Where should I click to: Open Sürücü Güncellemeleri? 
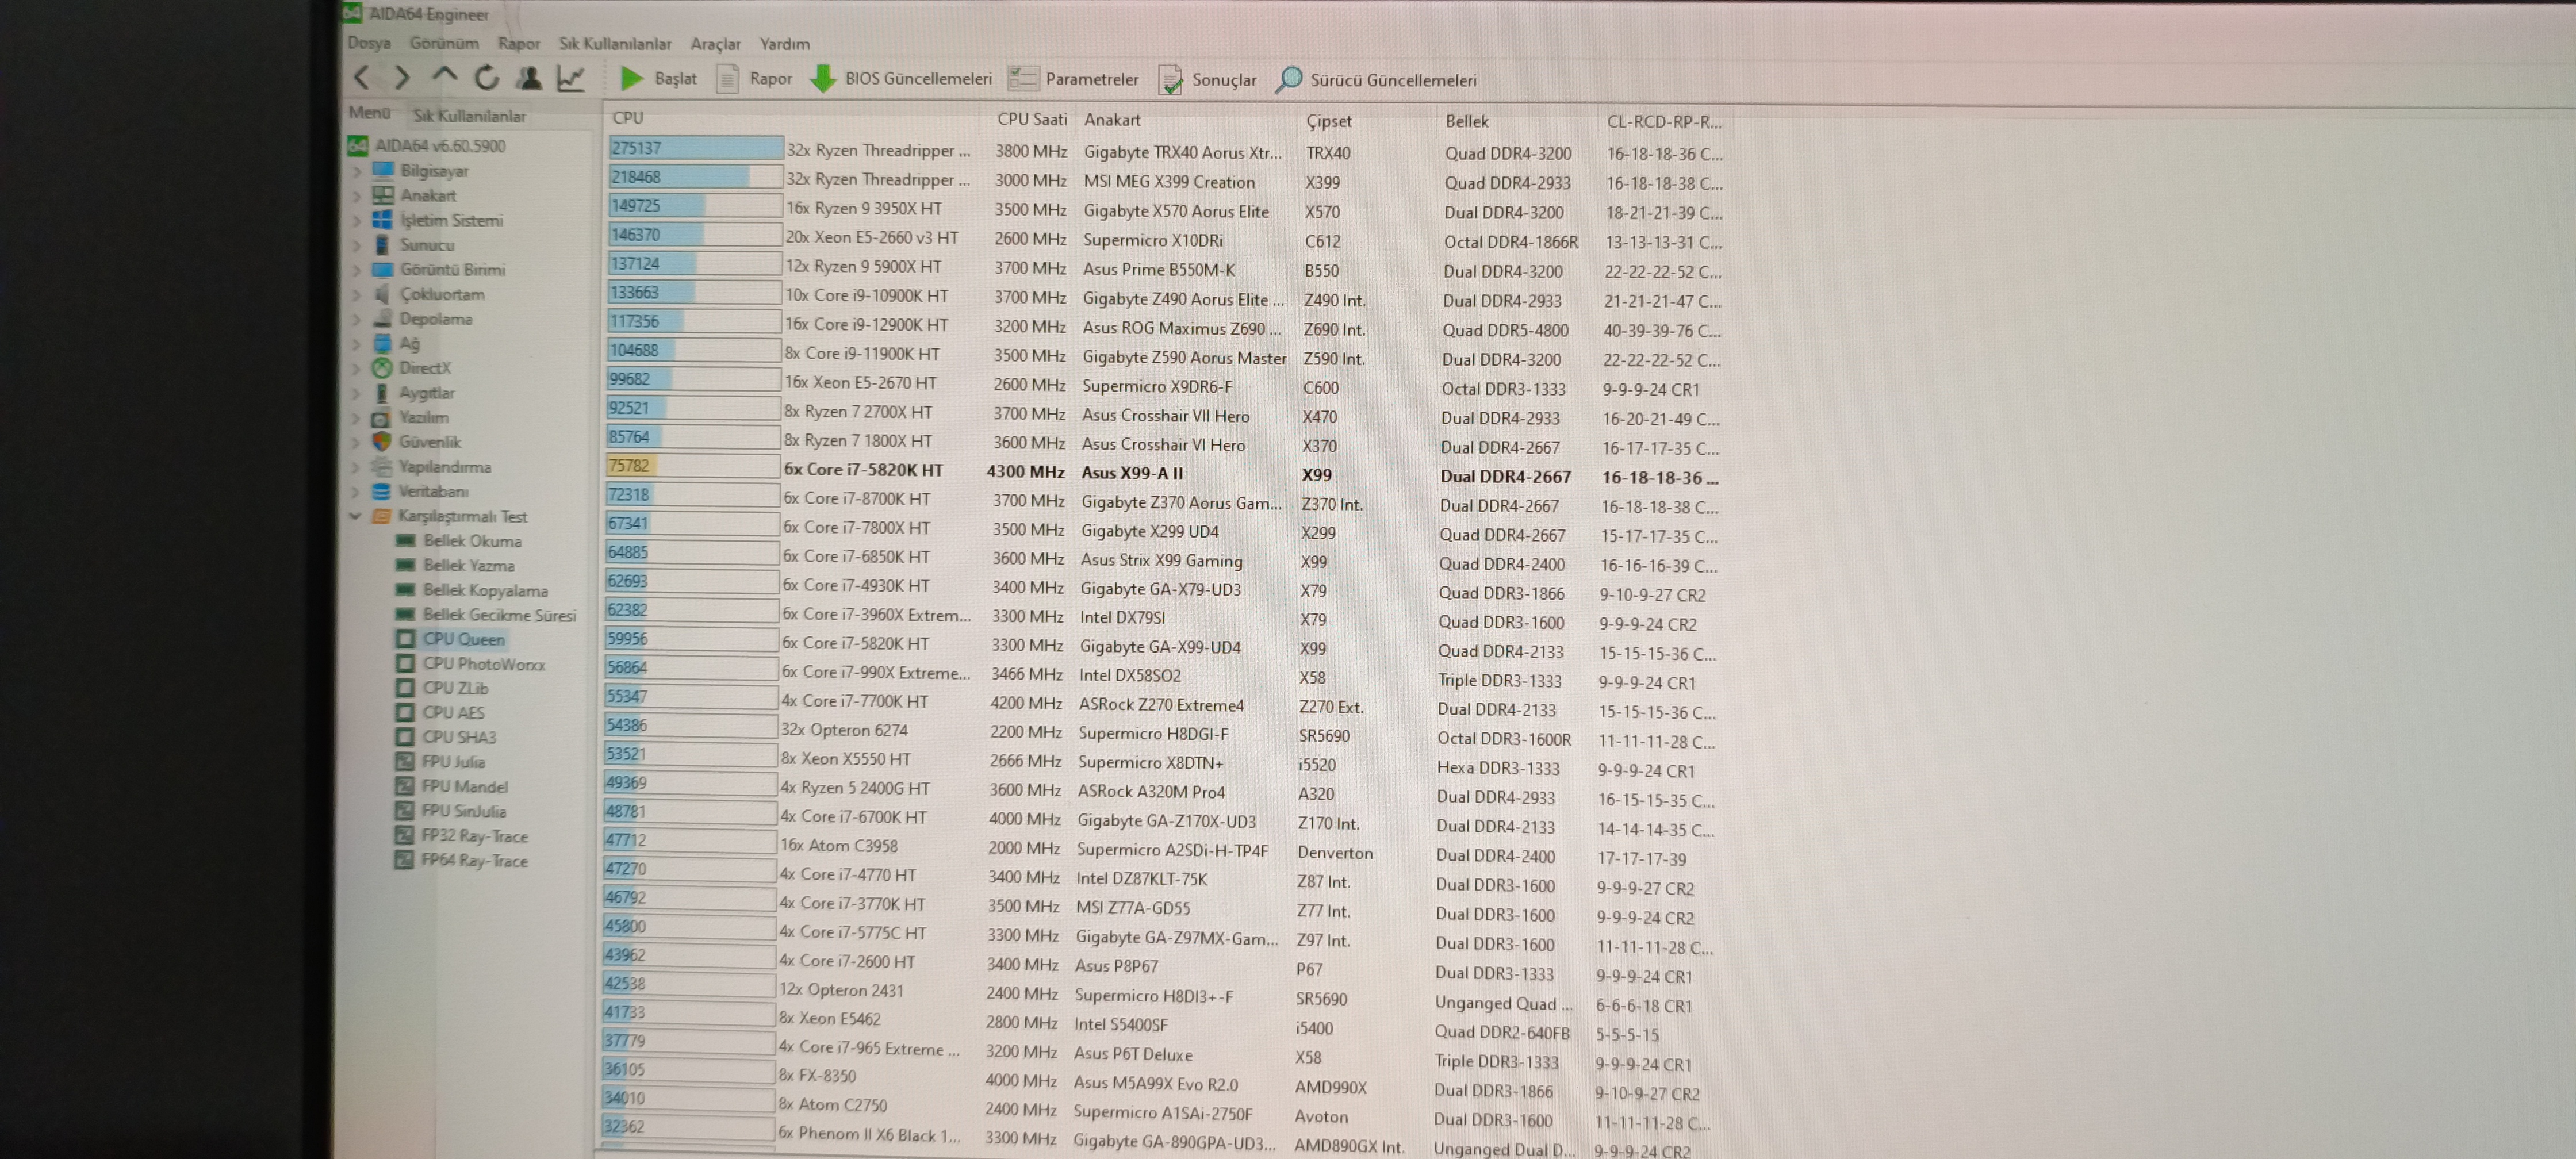[x=1376, y=80]
